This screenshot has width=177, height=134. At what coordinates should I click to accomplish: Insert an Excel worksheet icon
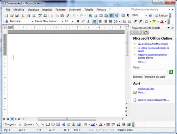coord(106,16)
